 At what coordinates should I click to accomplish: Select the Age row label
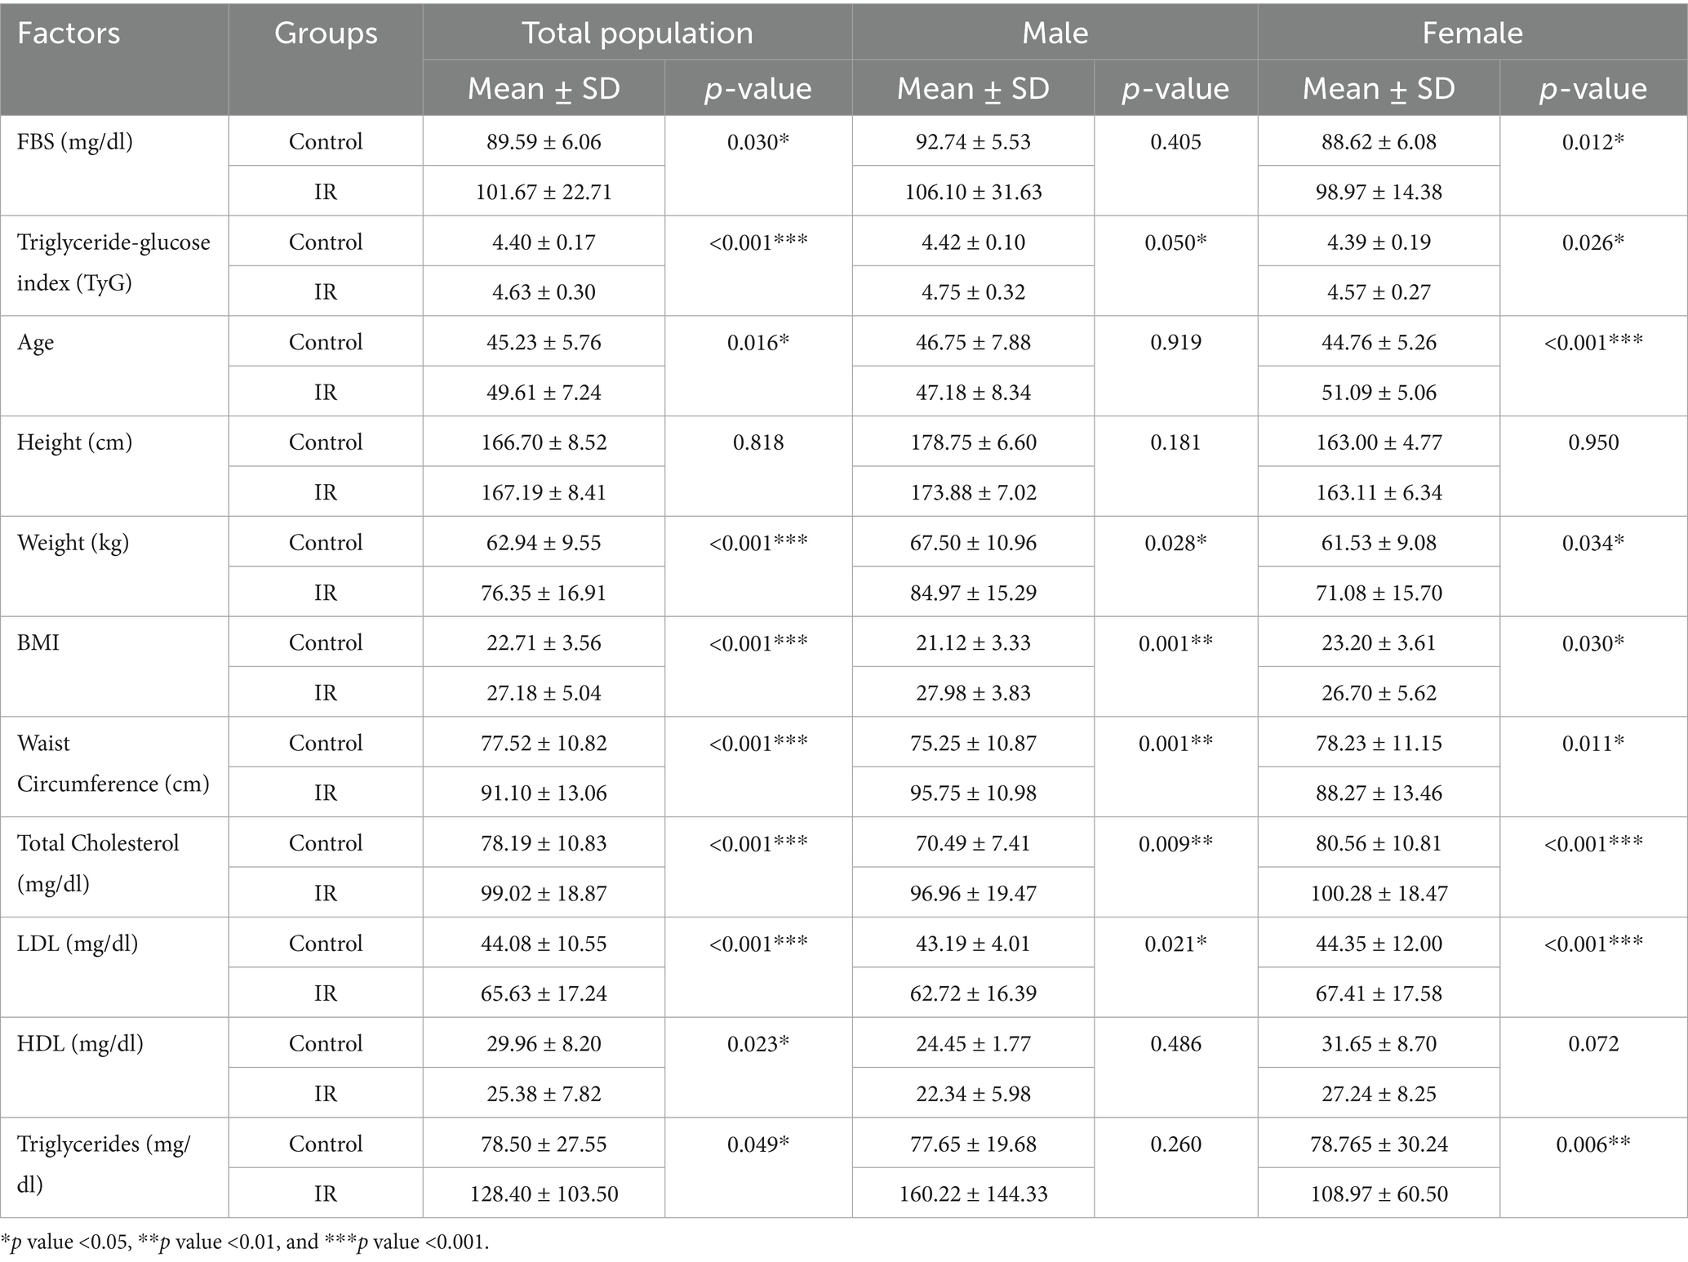[36, 342]
